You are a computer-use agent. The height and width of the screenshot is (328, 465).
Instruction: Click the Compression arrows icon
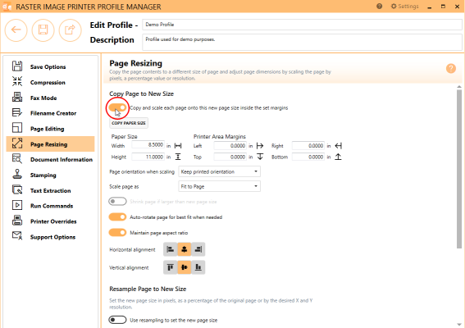17,81
